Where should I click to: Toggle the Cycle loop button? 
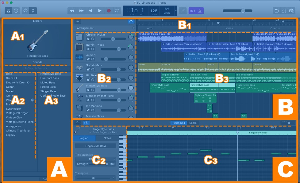click(117, 10)
